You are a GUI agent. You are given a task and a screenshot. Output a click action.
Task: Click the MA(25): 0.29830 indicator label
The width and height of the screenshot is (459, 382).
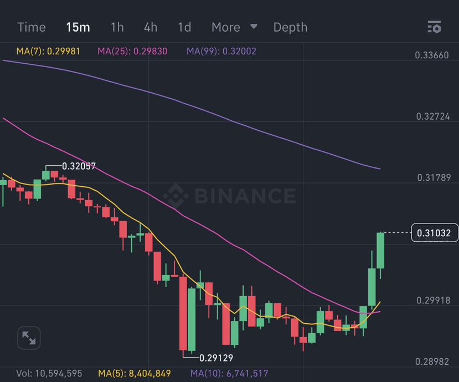(132, 52)
